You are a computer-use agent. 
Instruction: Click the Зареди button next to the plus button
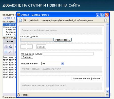click(x=41, y=47)
